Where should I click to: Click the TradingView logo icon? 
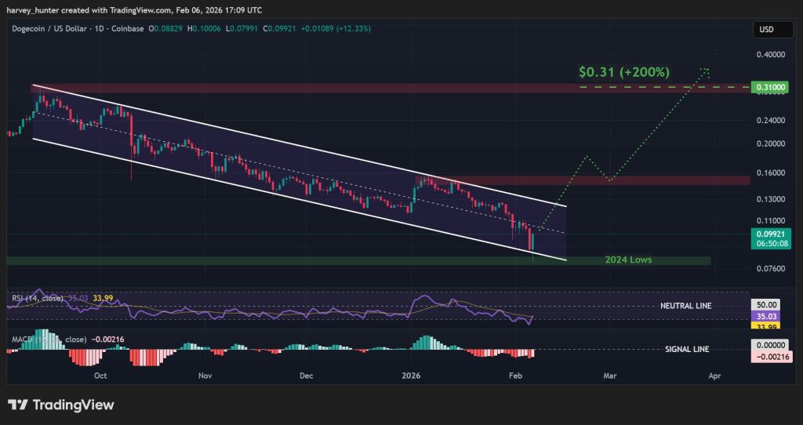click(18, 405)
